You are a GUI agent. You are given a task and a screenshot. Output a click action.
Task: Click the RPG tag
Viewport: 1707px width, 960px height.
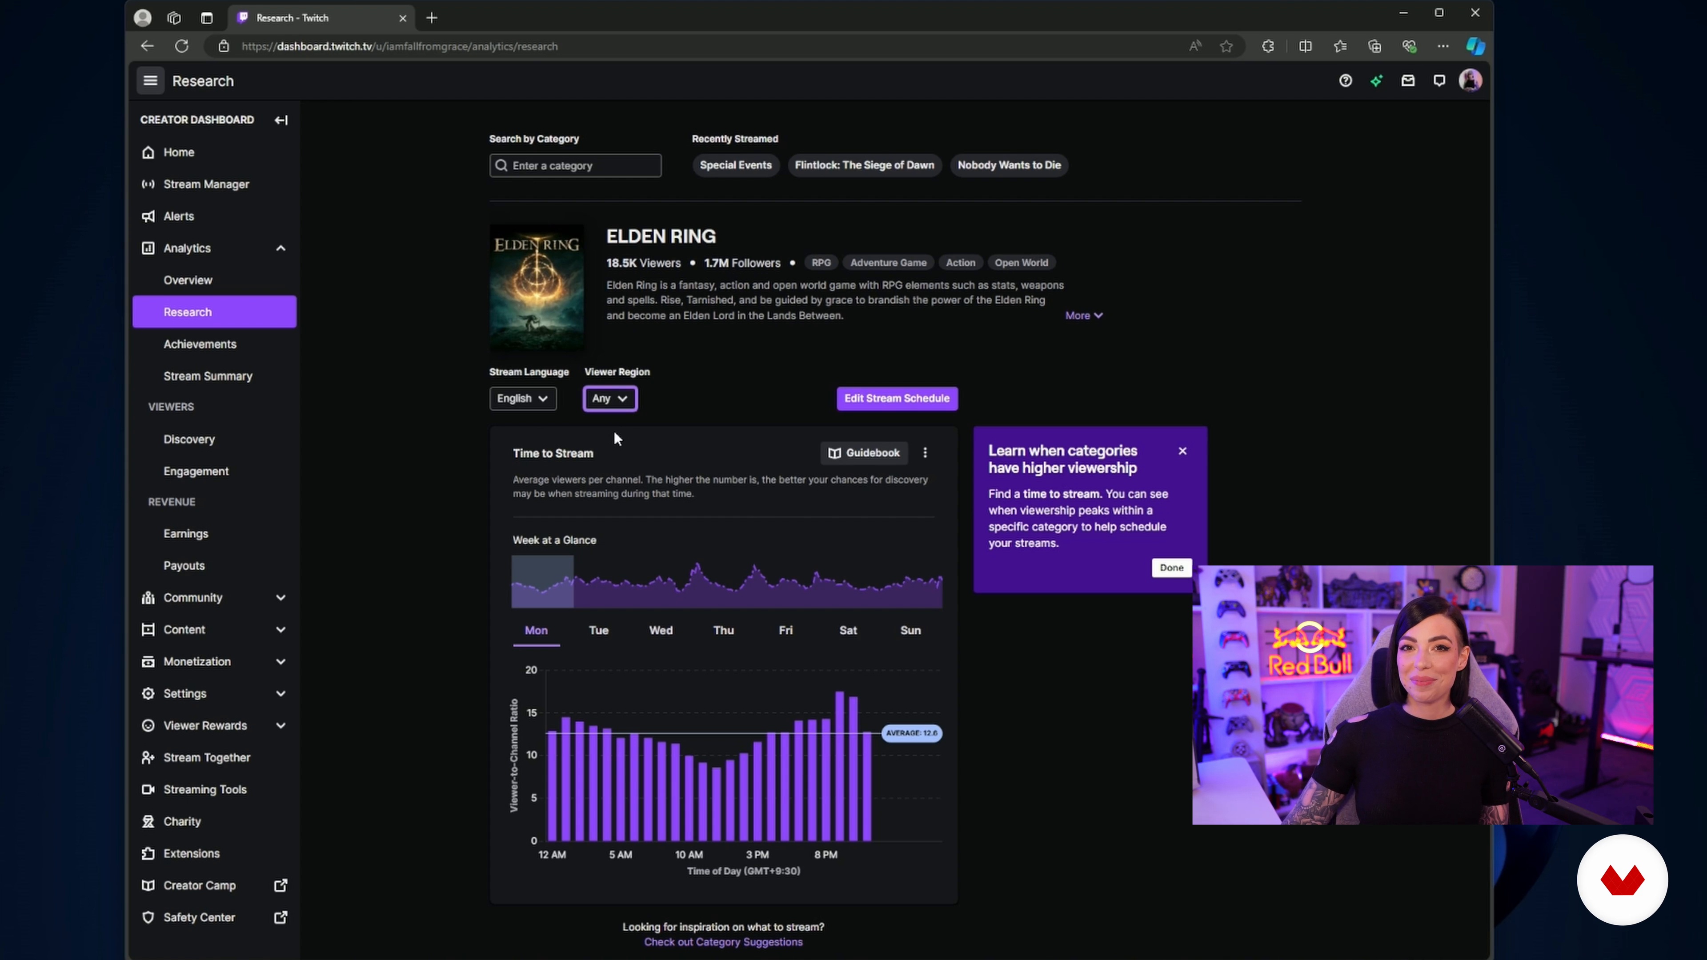(821, 263)
